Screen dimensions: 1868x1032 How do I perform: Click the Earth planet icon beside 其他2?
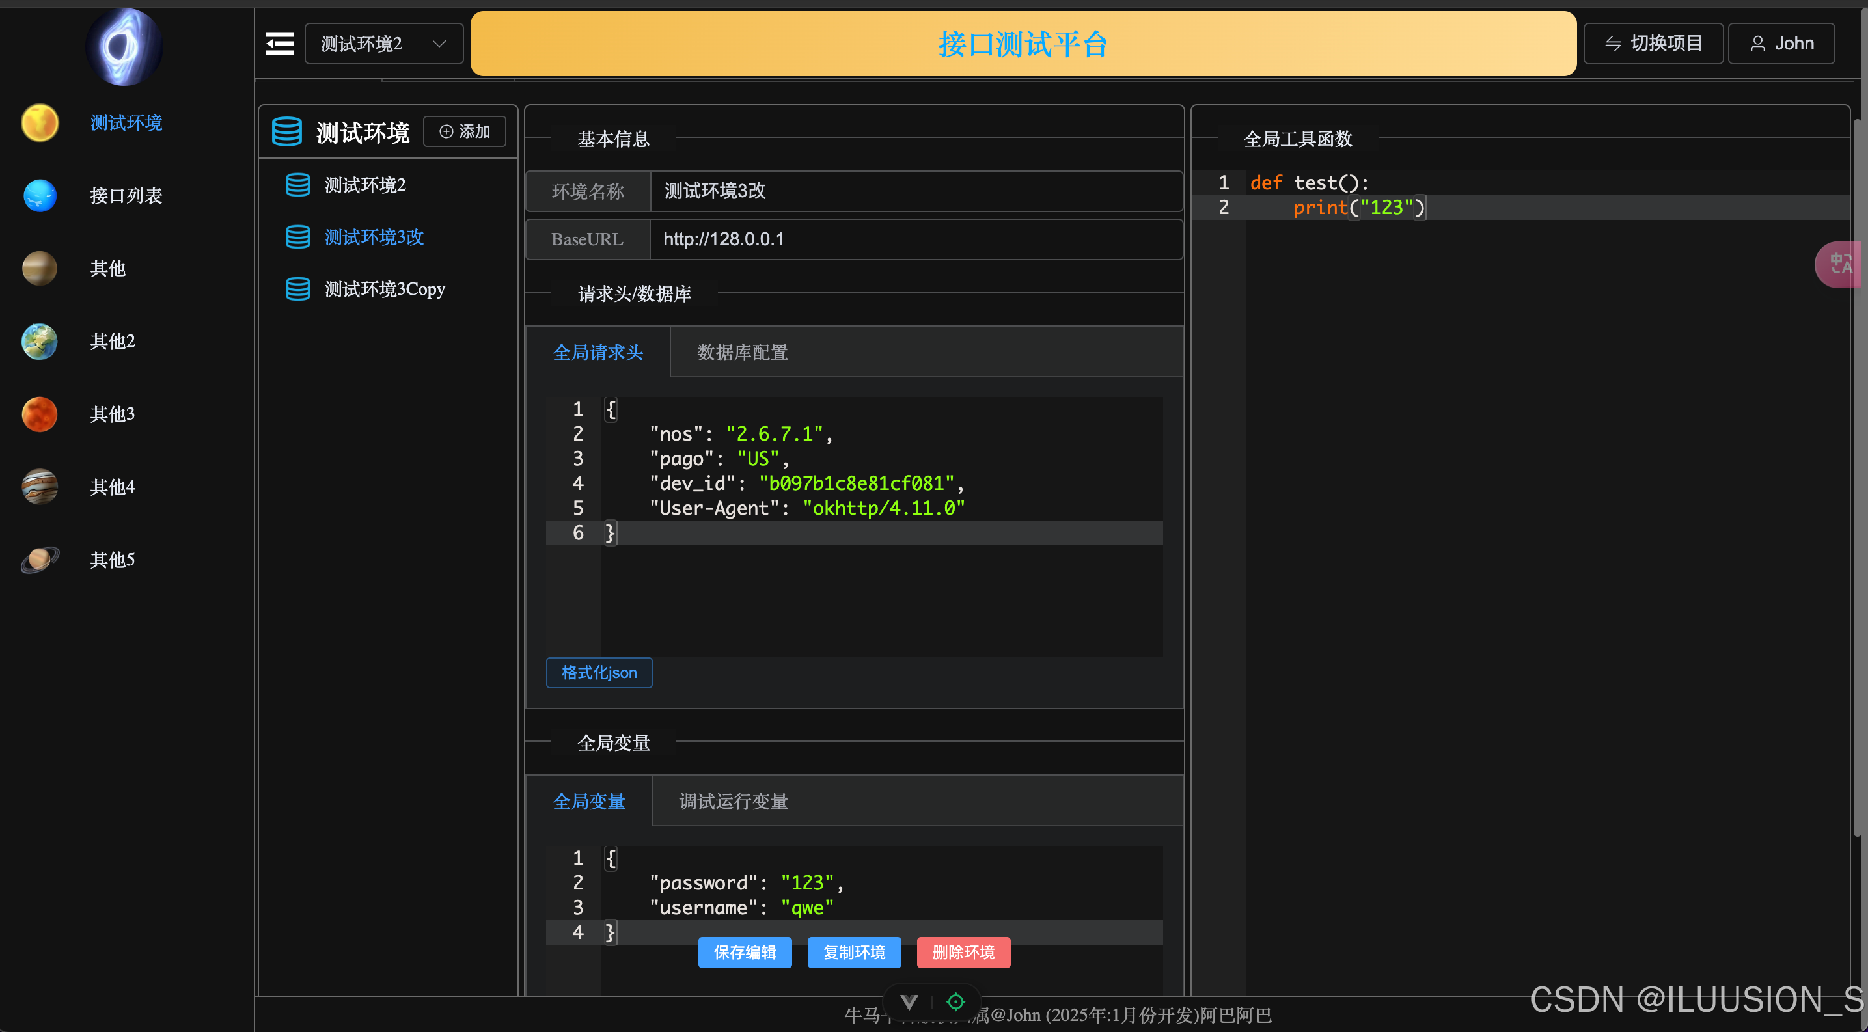coord(40,342)
